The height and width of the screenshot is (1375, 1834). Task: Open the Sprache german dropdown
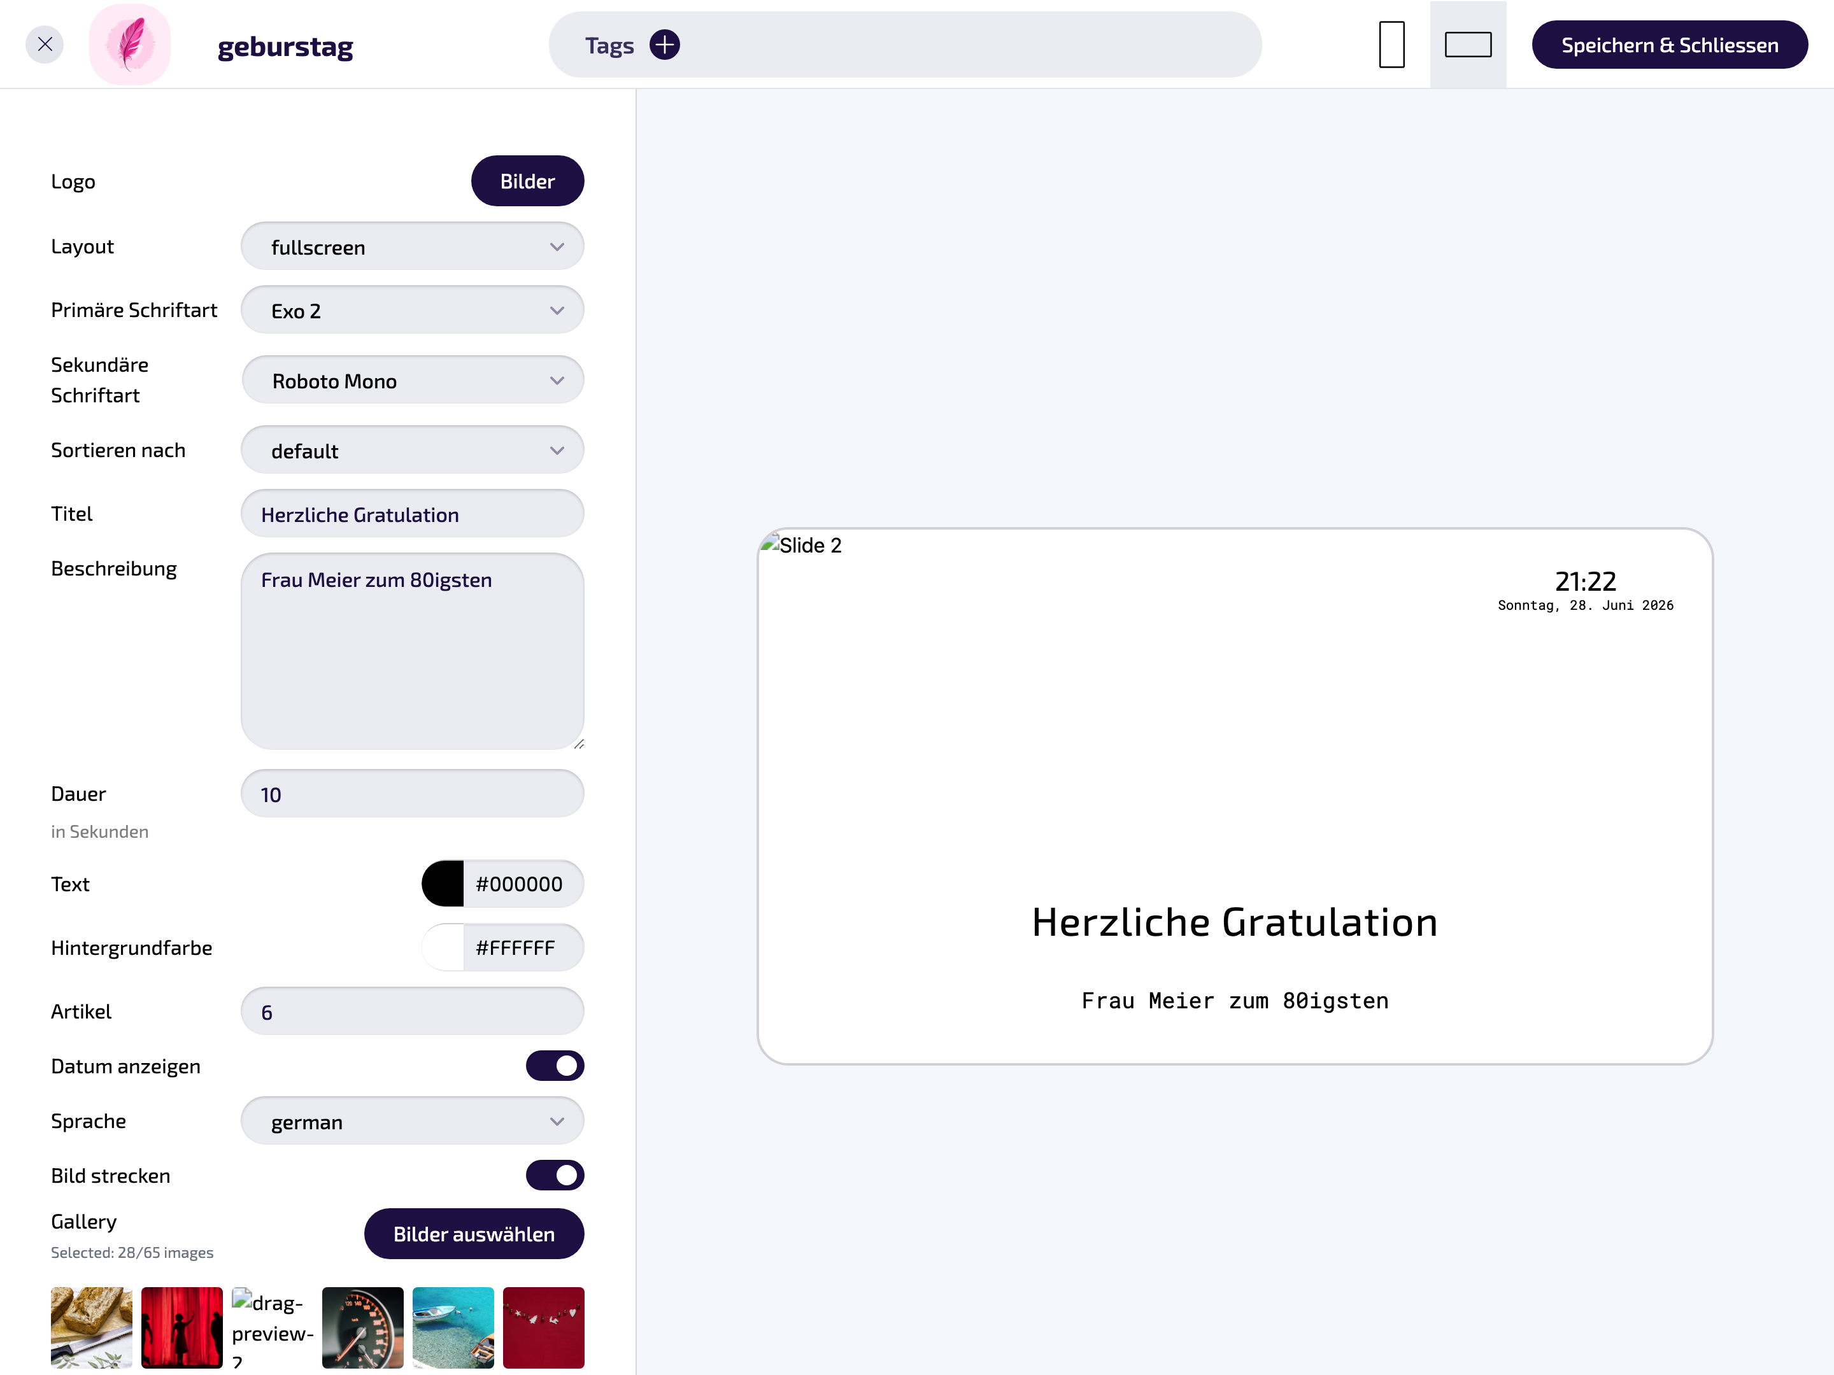click(x=412, y=1122)
